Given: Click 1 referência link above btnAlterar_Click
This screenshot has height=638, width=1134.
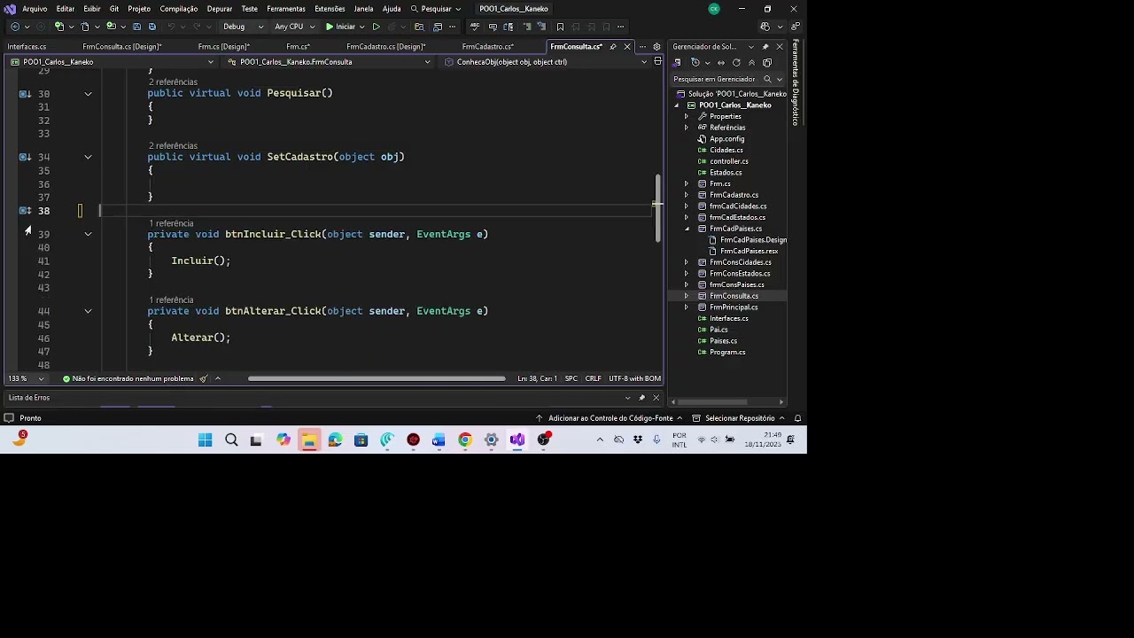Looking at the screenshot, I should click(171, 300).
